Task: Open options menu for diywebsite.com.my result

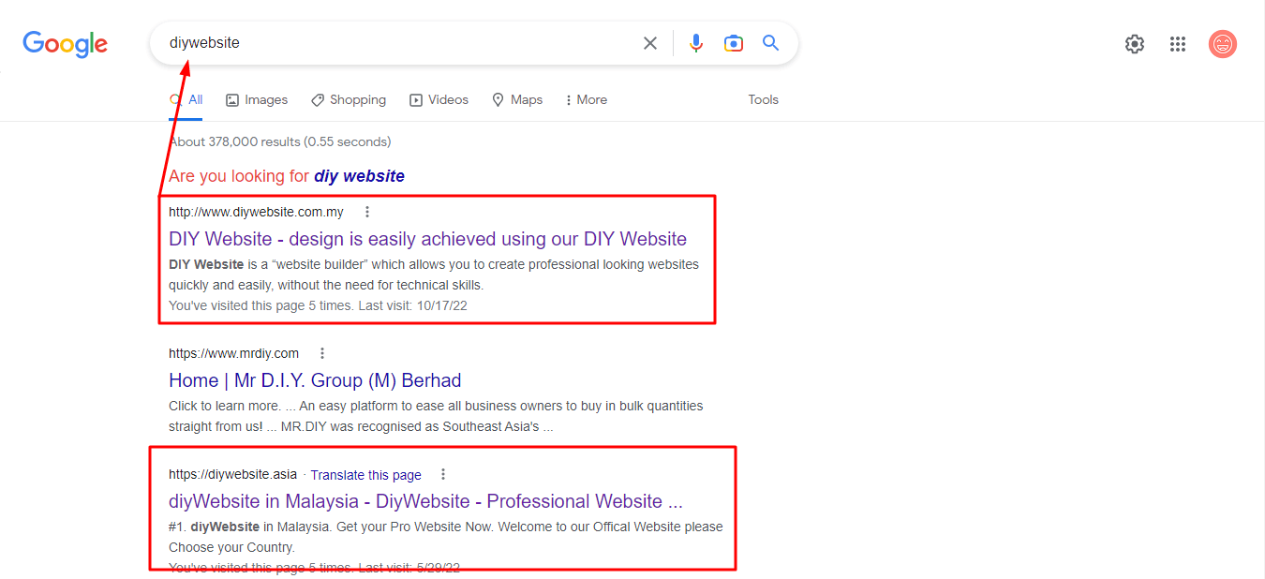Action: pos(367,212)
